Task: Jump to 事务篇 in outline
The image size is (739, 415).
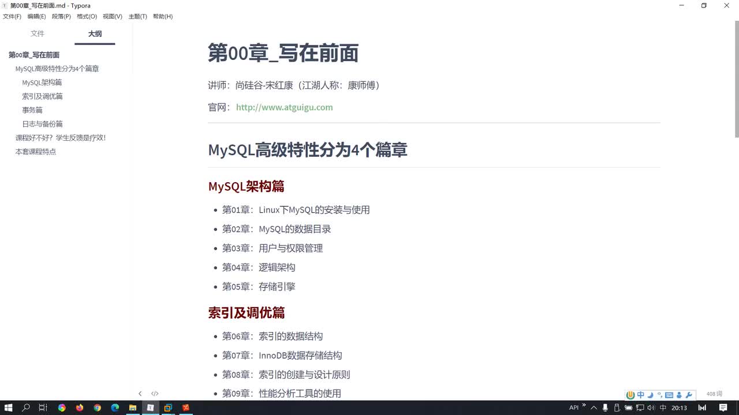Action: tap(32, 110)
